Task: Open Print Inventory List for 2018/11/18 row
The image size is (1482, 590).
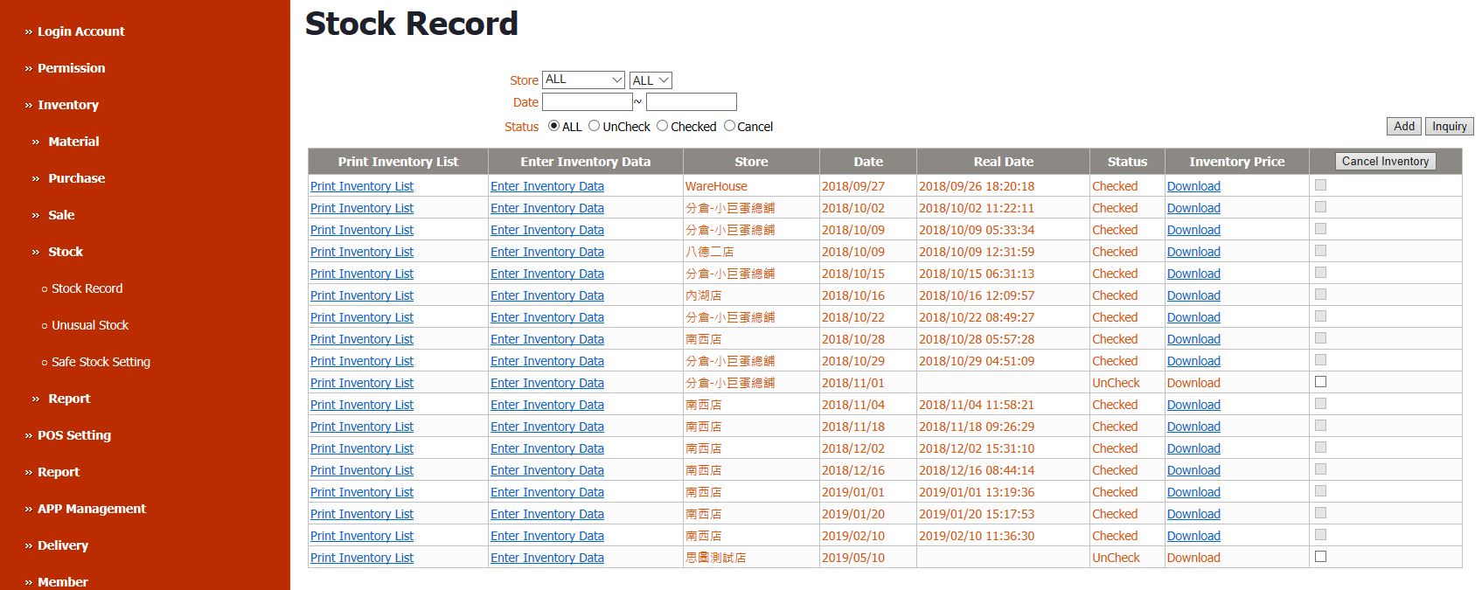Action: 362,427
